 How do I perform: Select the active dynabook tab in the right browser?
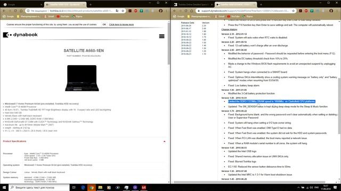pyautogui.click(x=236, y=4)
